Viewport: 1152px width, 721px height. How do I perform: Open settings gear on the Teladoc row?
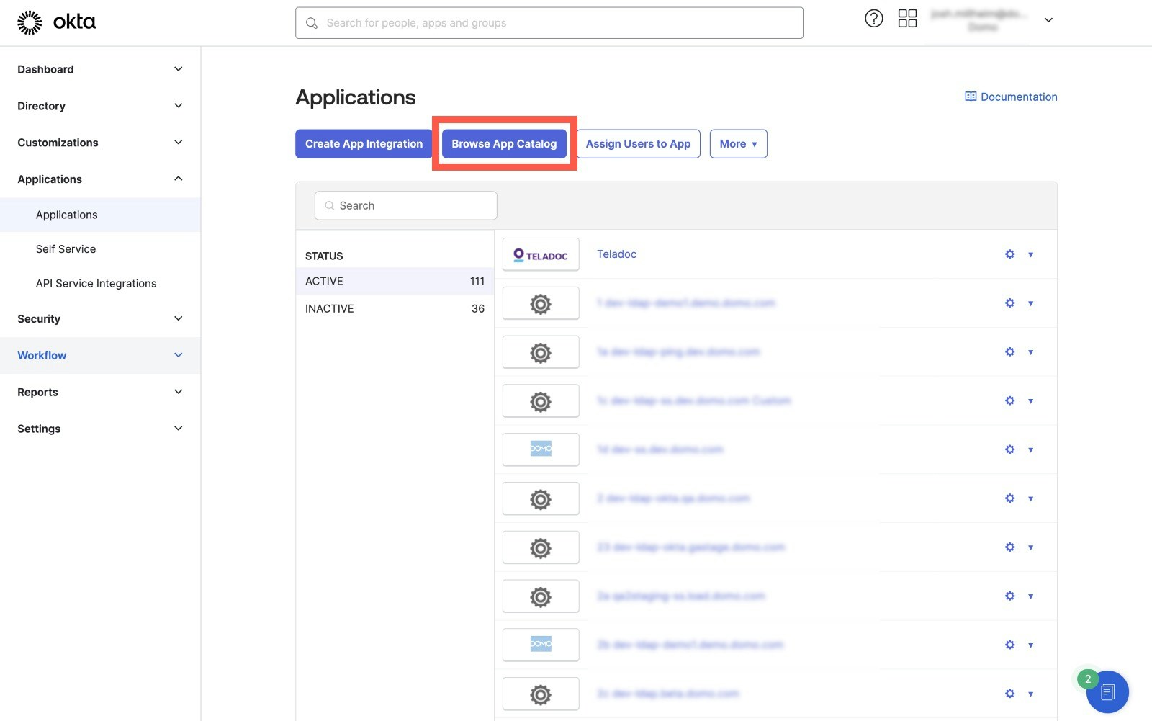(x=1009, y=254)
